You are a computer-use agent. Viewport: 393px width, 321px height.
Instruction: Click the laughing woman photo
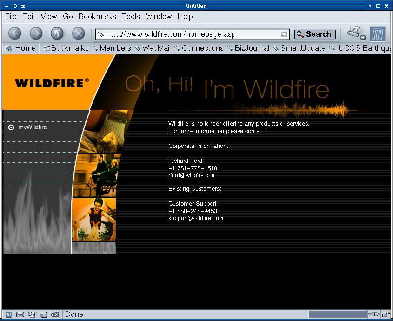point(94,220)
